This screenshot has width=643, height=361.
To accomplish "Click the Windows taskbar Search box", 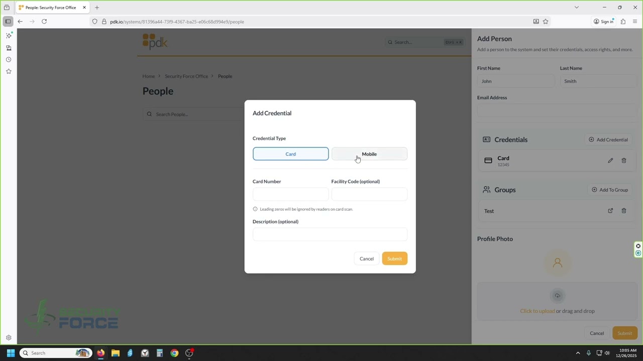I will coord(56,353).
